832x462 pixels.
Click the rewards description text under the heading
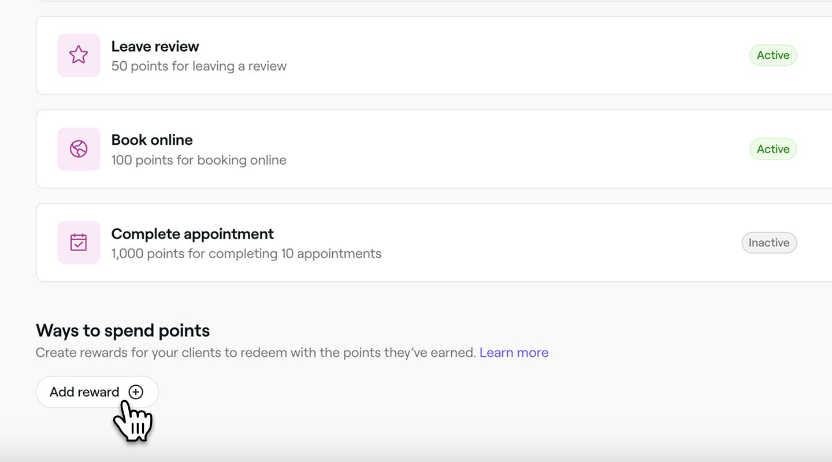[x=255, y=352]
